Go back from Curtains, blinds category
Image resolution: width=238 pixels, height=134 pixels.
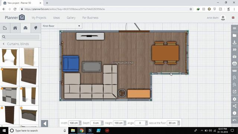click(x=4, y=44)
